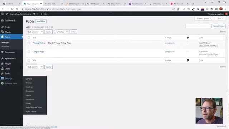Click top Apply button
The width and height of the screenshot is (229, 129).
49,32
